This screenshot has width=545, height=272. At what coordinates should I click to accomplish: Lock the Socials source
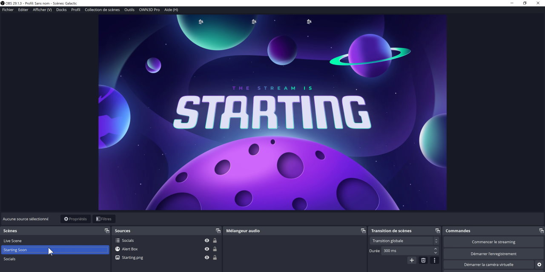[x=215, y=241]
